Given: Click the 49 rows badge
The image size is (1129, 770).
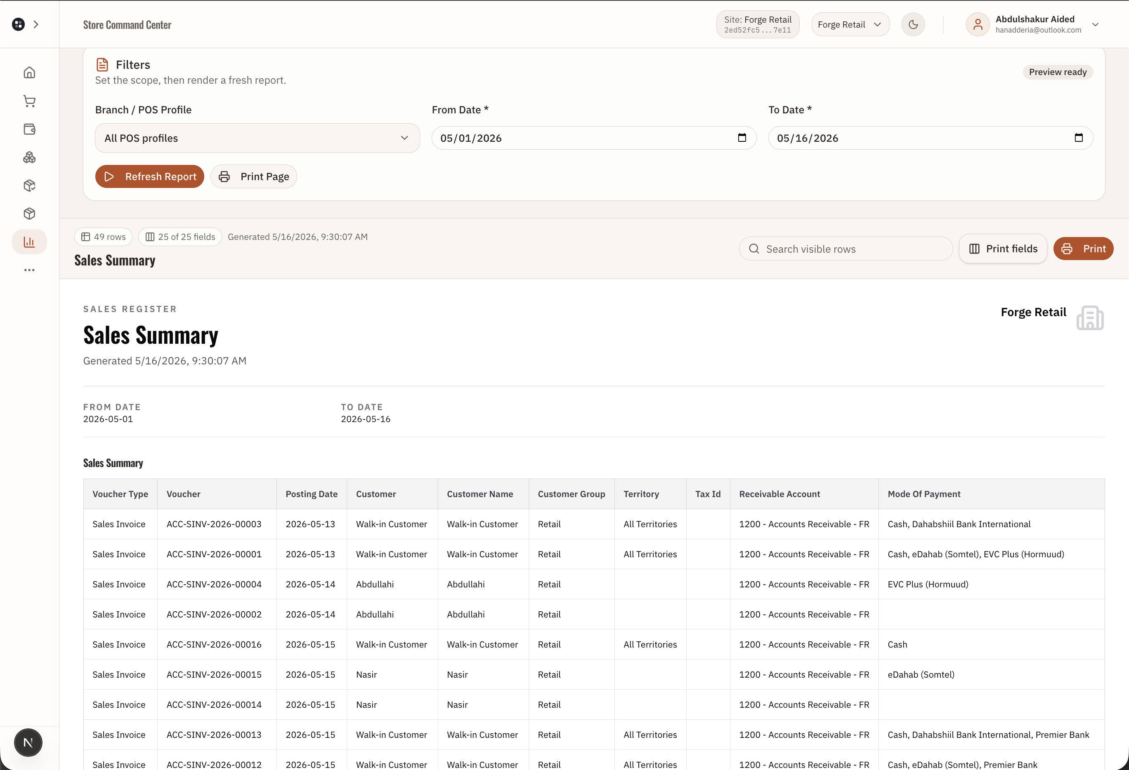Looking at the screenshot, I should point(103,237).
